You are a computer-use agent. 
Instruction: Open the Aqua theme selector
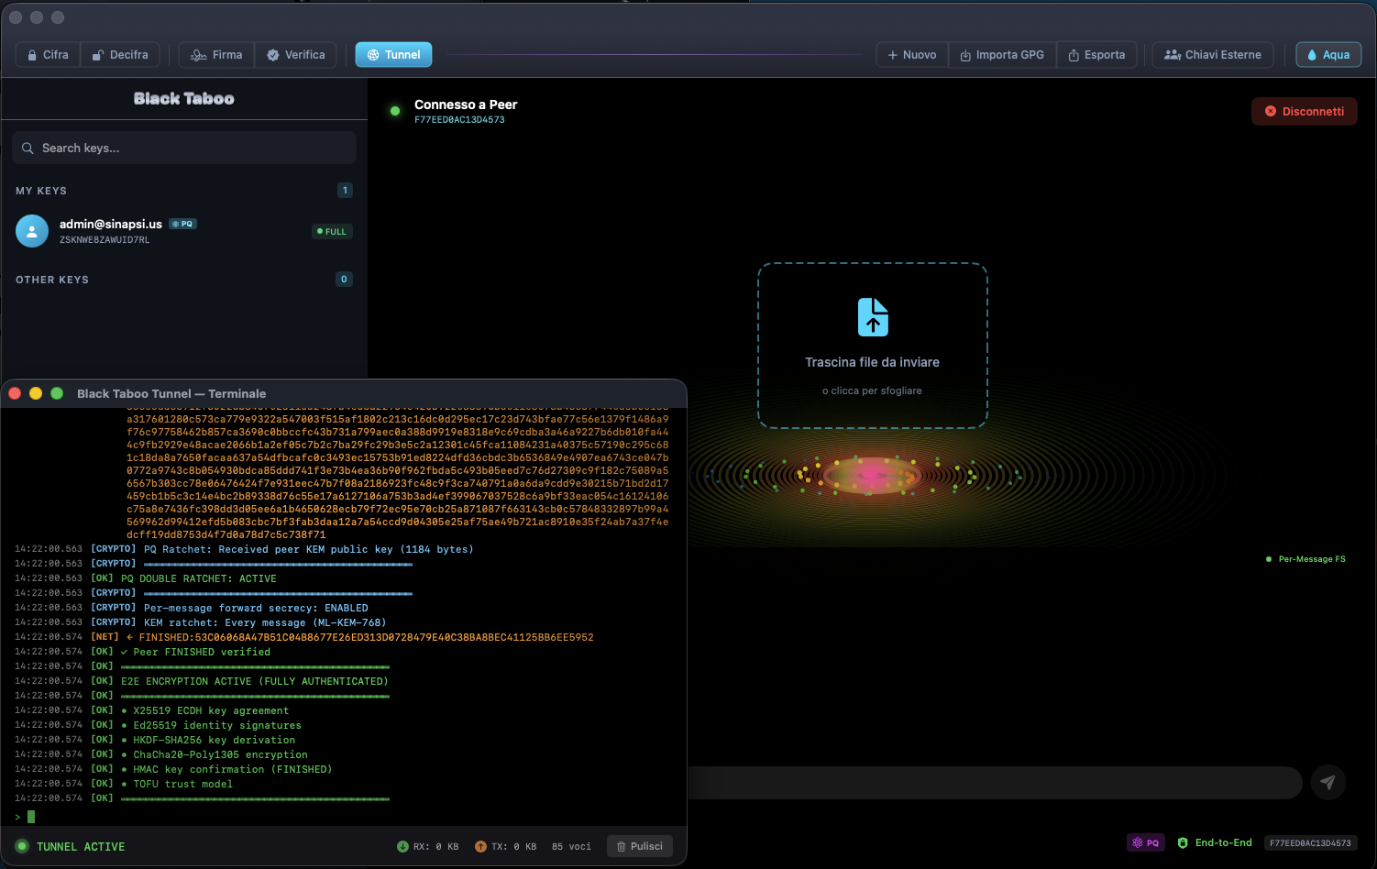click(1327, 55)
